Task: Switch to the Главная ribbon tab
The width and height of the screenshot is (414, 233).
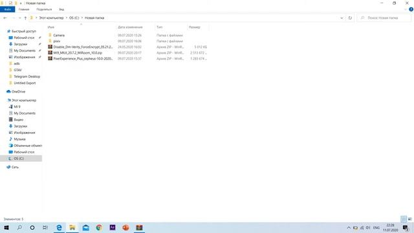Action: (x=24, y=10)
